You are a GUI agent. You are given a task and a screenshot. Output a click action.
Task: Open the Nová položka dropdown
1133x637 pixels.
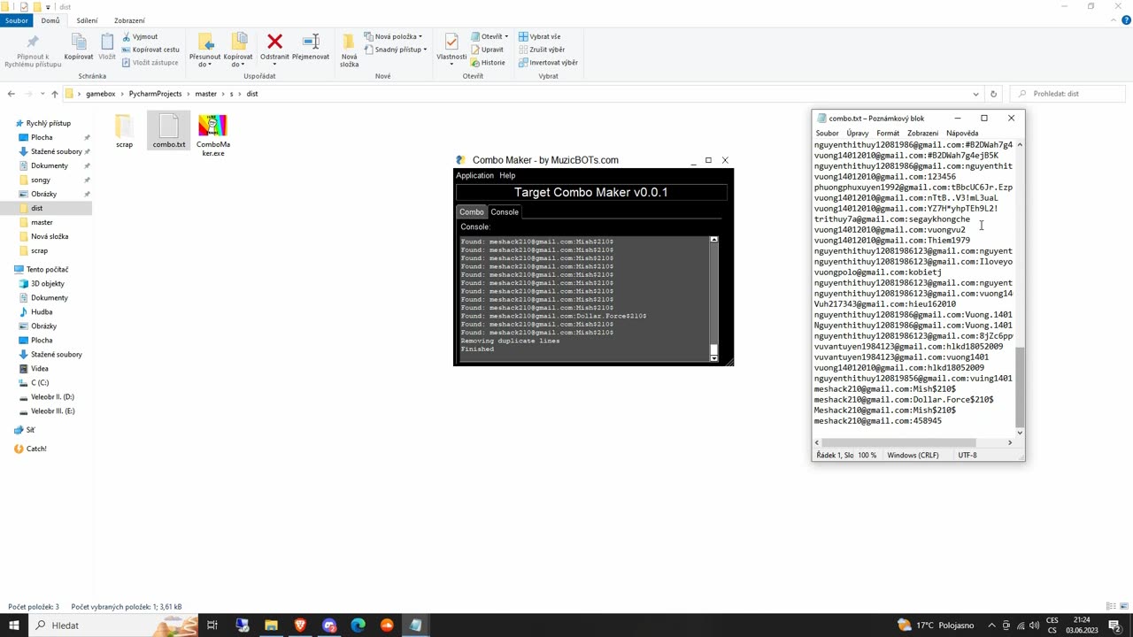pyautogui.click(x=392, y=36)
